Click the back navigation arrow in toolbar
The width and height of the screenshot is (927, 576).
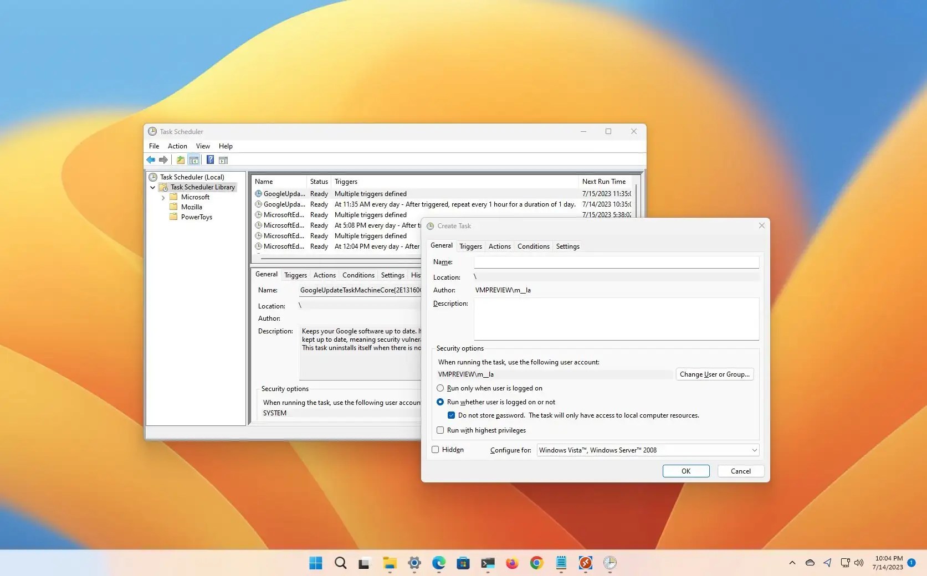point(151,160)
